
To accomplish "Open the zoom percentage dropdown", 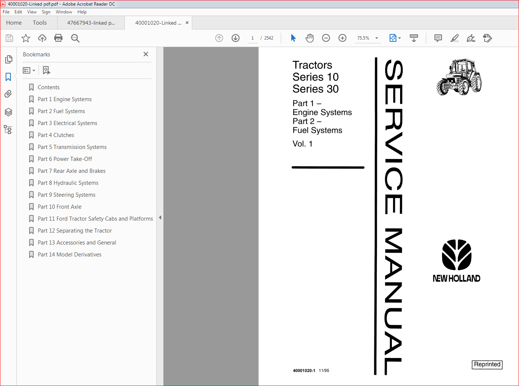I will pos(377,38).
